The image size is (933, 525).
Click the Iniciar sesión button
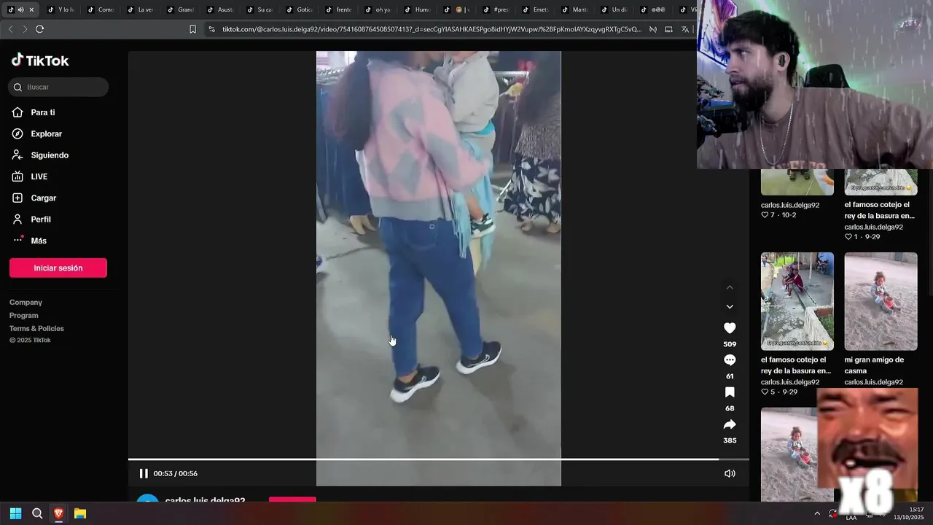point(58,268)
